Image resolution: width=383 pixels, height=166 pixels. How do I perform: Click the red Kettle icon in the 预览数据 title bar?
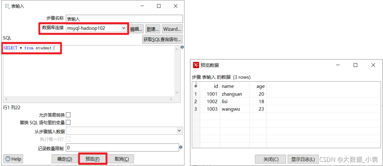[x=196, y=65]
